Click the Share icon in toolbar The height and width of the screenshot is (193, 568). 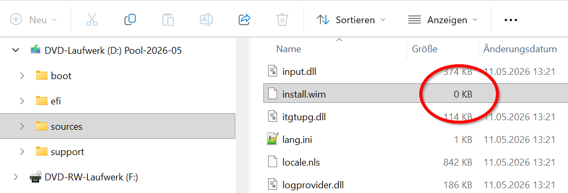(244, 20)
